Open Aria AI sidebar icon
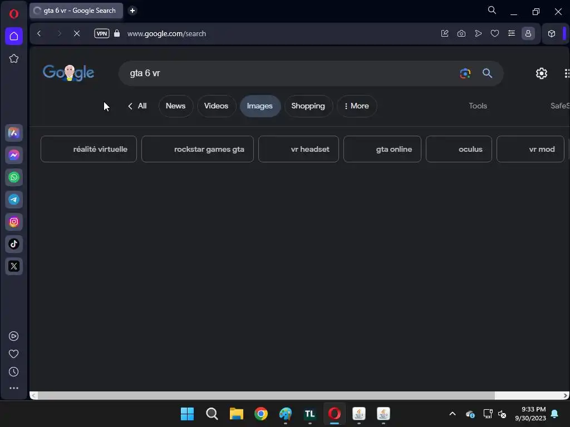The width and height of the screenshot is (570, 427). [14, 133]
